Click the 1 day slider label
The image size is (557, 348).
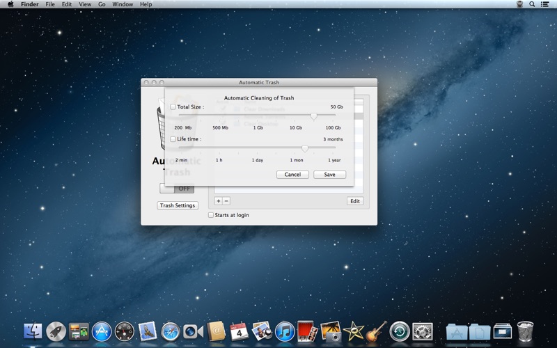coord(258,160)
